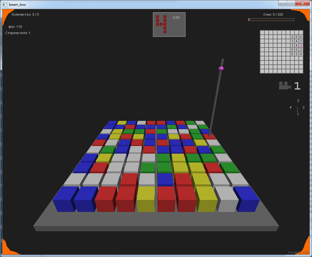Click the фпс: 118 indicator

point(15,27)
